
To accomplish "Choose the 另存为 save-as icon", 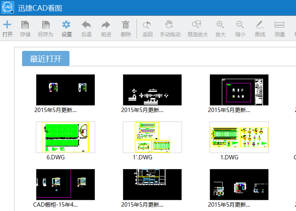I will click(x=46, y=24).
